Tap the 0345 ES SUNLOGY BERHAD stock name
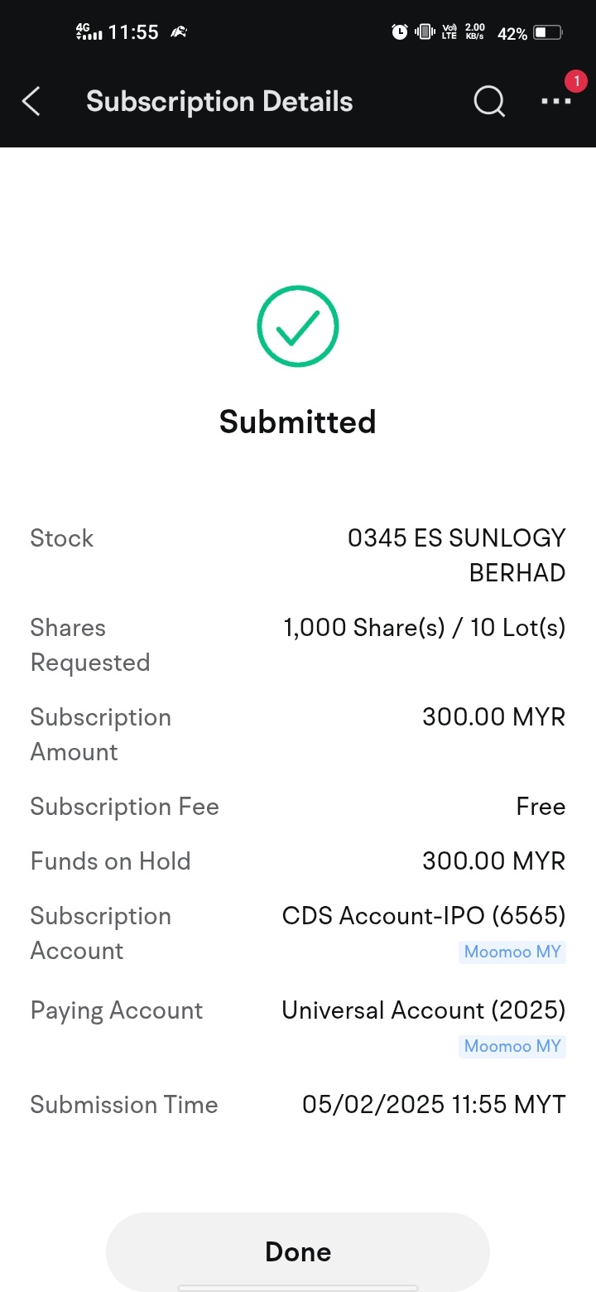This screenshot has width=596, height=1292. pos(456,555)
